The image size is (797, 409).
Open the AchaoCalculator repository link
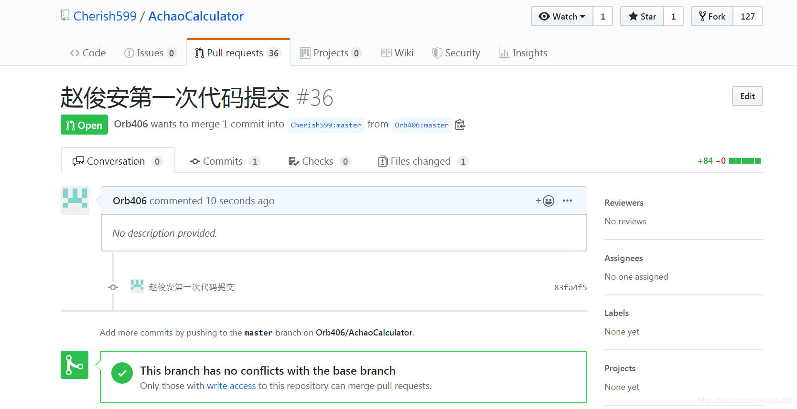tap(196, 16)
